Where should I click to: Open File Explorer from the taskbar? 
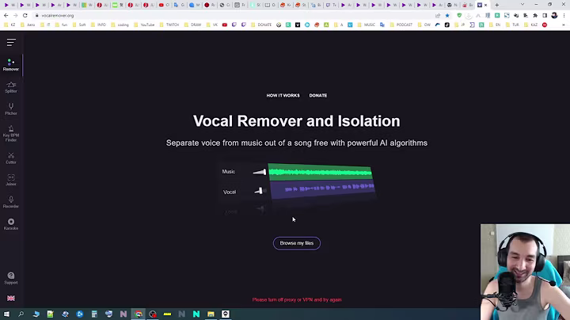click(211, 314)
